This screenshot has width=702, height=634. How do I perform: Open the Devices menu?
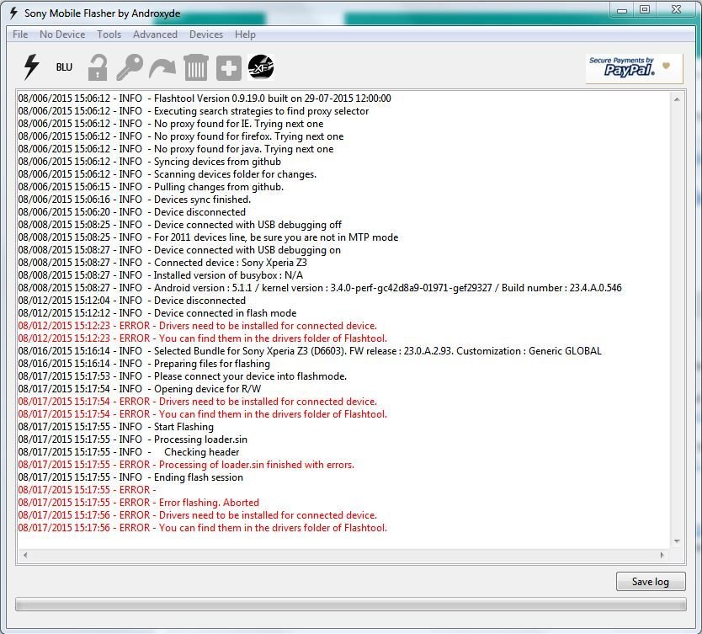tap(206, 35)
